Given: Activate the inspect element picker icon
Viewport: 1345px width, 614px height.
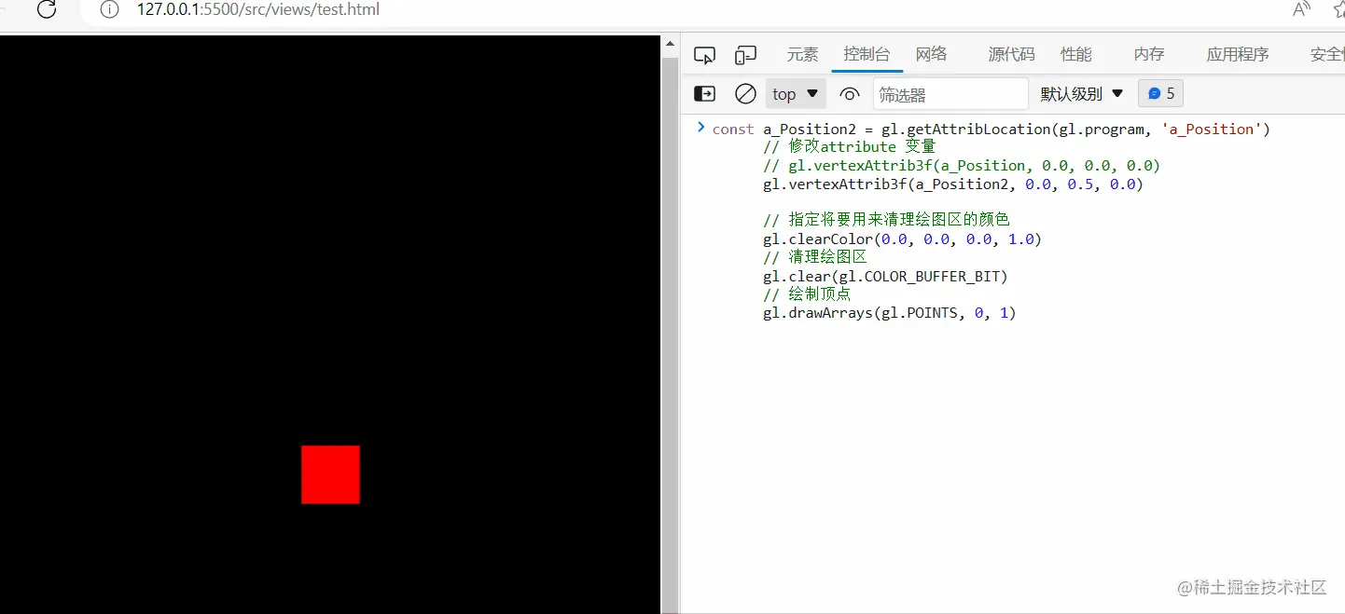Looking at the screenshot, I should [704, 55].
